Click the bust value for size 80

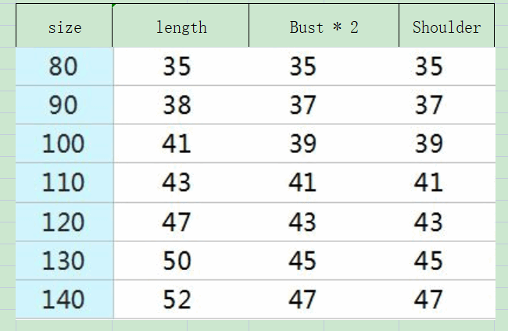click(x=302, y=66)
